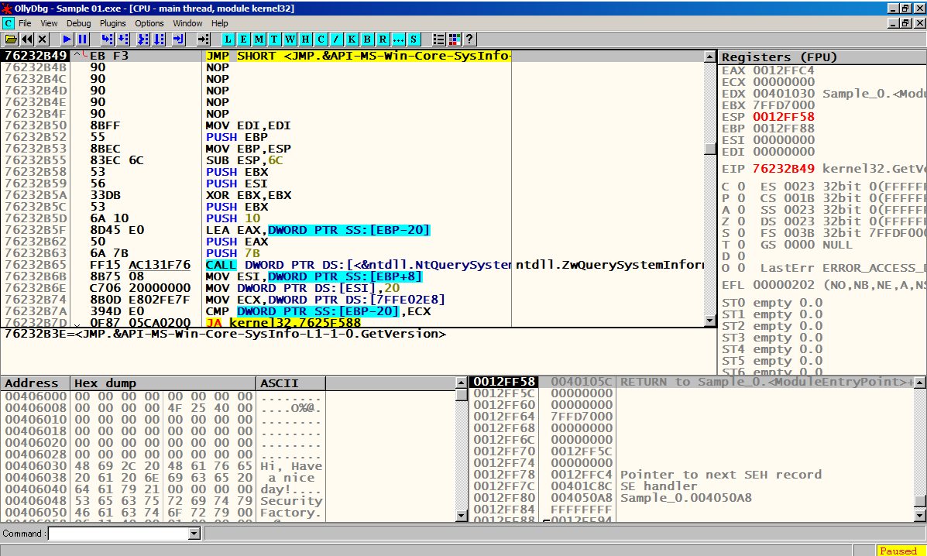Image resolution: width=927 pixels, height=556 pixels.
Task: Click the Trace into toolbar icon
Action: (x=143, y=39)
